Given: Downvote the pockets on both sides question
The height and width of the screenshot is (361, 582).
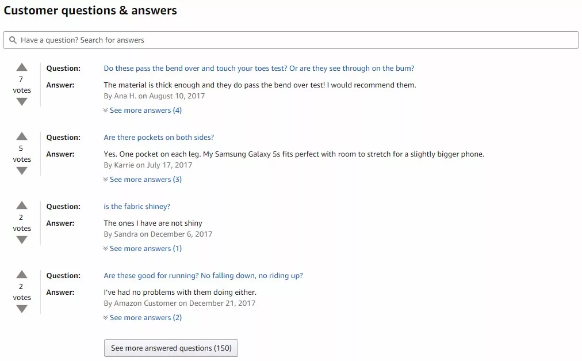Looking at the screenshot, I should tap(22, 170).
